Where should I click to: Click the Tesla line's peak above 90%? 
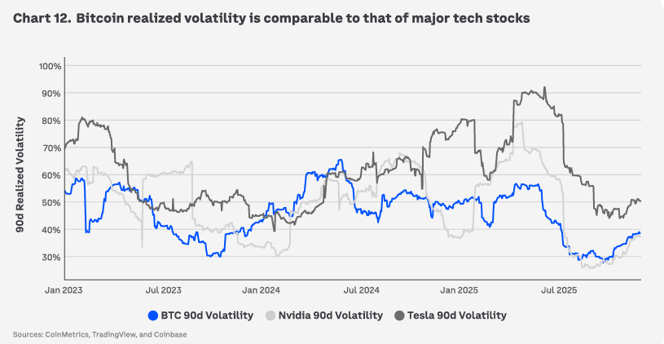532,89
